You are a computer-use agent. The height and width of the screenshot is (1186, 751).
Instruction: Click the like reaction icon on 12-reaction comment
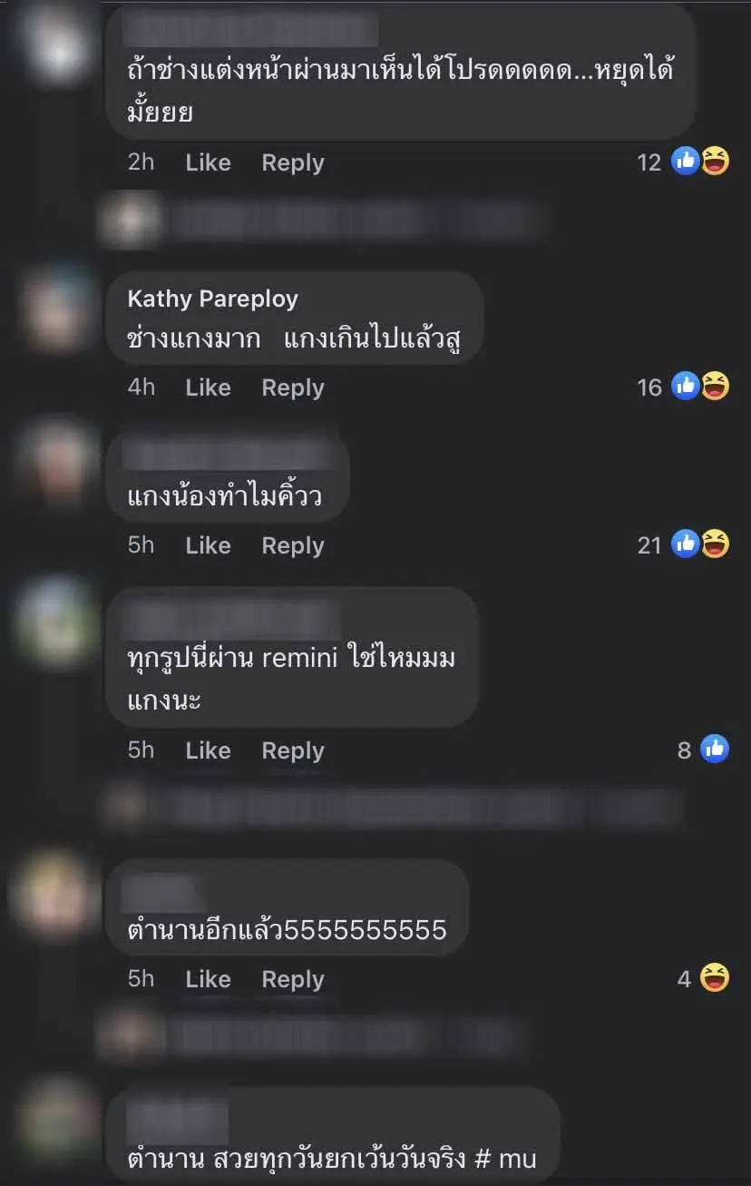coord(686,162)
